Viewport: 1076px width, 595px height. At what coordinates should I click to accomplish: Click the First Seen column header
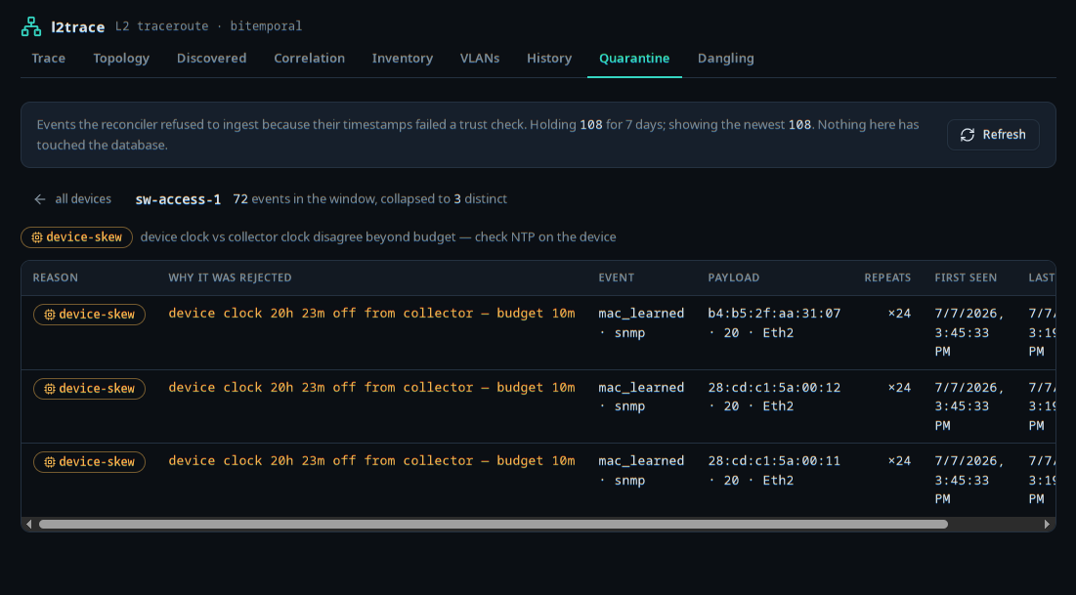click(966, 277)
